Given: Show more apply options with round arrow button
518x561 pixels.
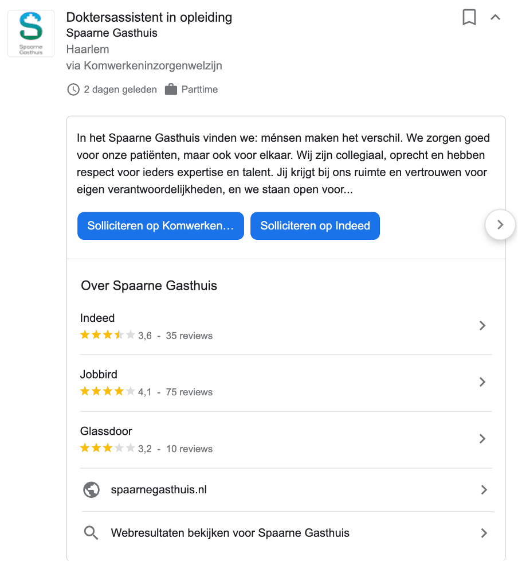Looking at the screenshot, I should [x=500, y=225].
